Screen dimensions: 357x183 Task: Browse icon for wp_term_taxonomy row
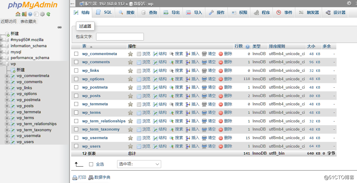139,130
